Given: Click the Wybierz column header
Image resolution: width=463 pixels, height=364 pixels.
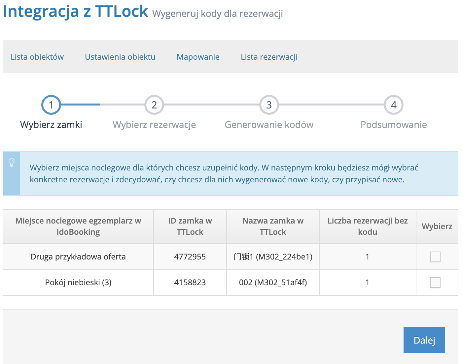Looking at the screenshot, I should pos(437,227).
